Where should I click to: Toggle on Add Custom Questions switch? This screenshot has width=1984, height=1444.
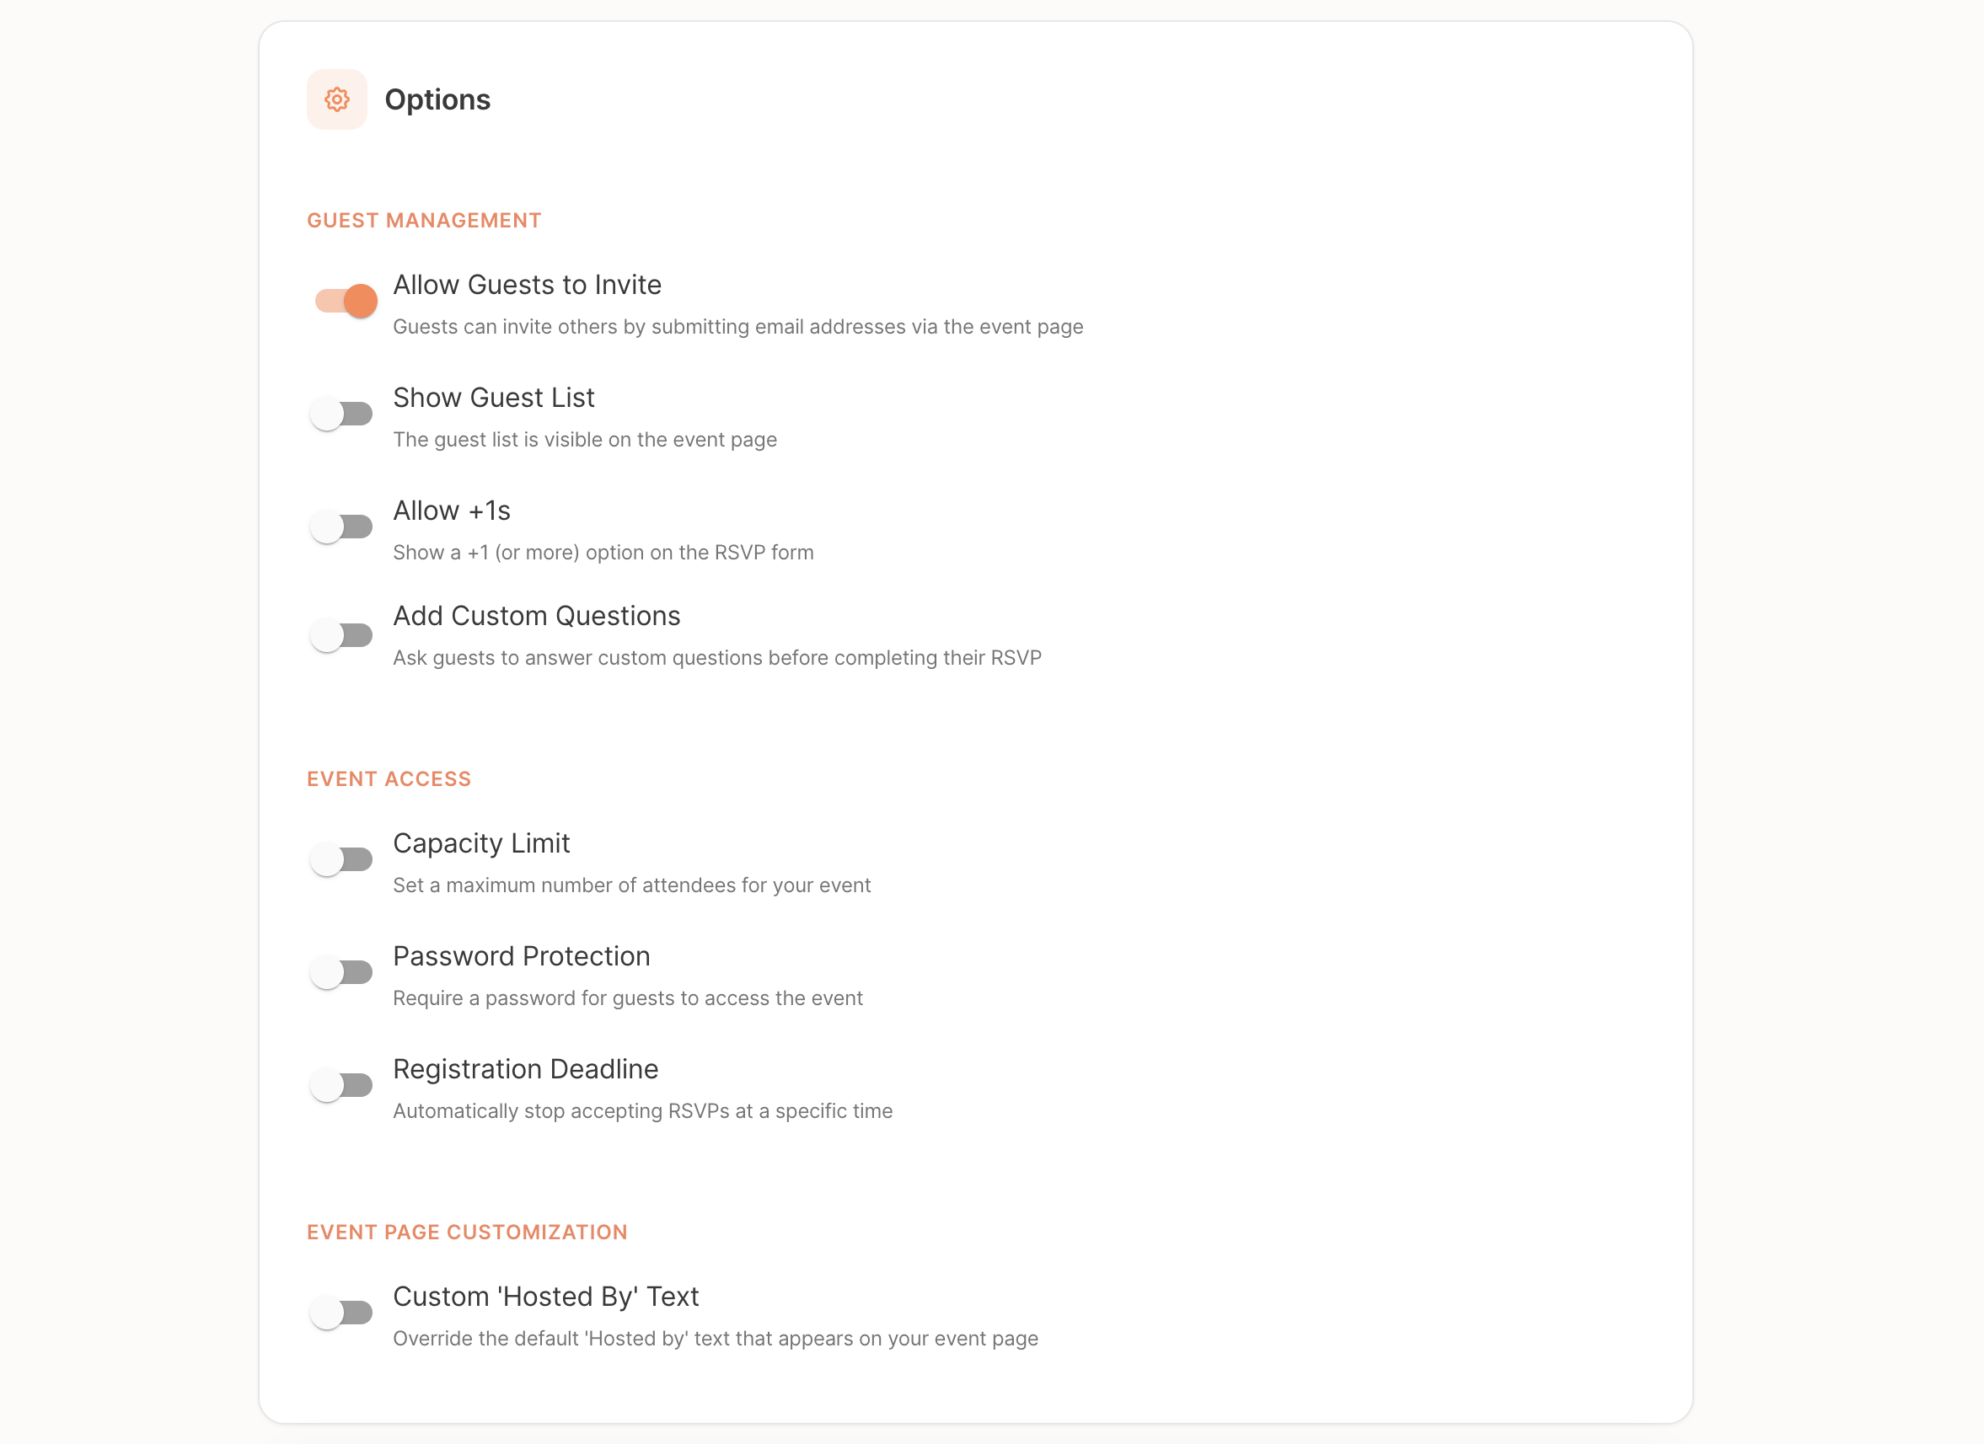click(342, 635)
